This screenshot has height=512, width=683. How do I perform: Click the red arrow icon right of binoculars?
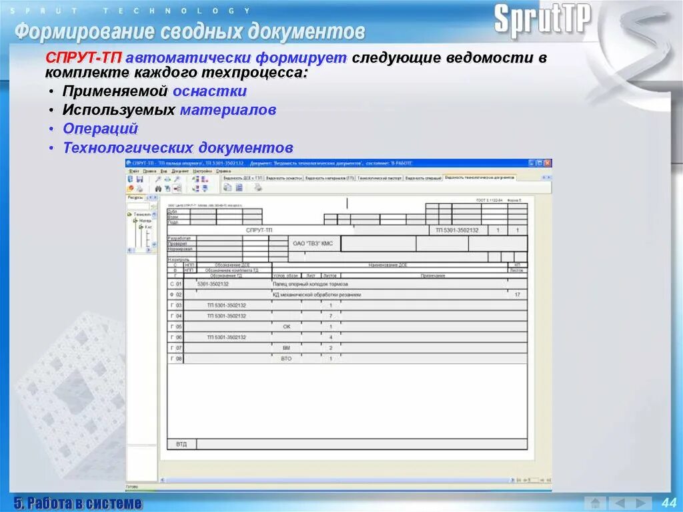click(177, 189)
